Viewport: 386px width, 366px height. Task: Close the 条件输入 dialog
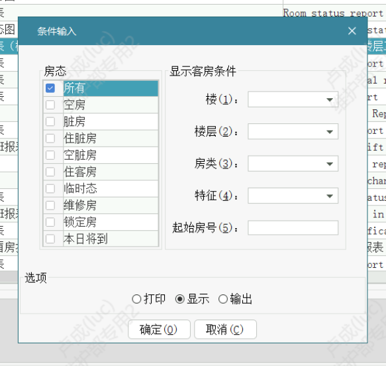[x=352, y=31]
